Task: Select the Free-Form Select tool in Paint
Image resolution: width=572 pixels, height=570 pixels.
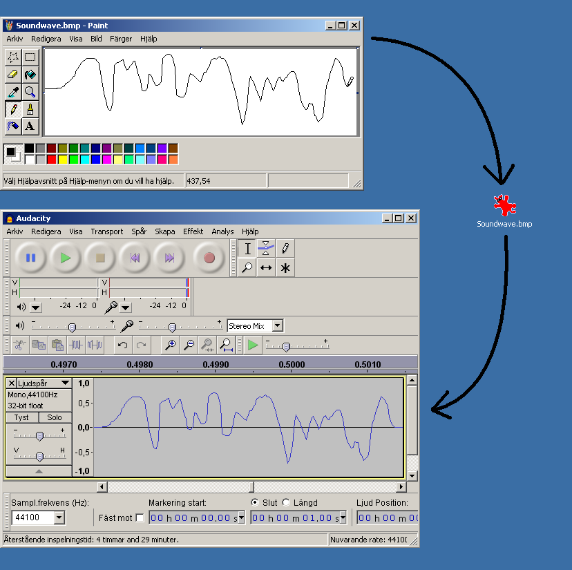Action: [x=13, y=57]
